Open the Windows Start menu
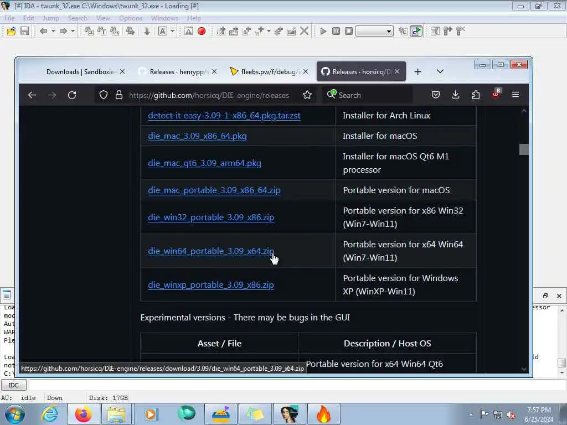The image size is (567, 425). tap(14, 414)
